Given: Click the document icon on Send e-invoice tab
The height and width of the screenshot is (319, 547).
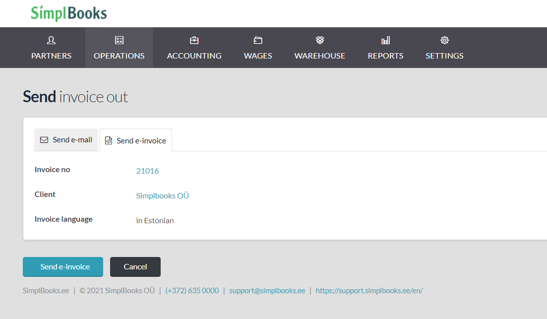Looking at the screenshot, I should point(109,141).
